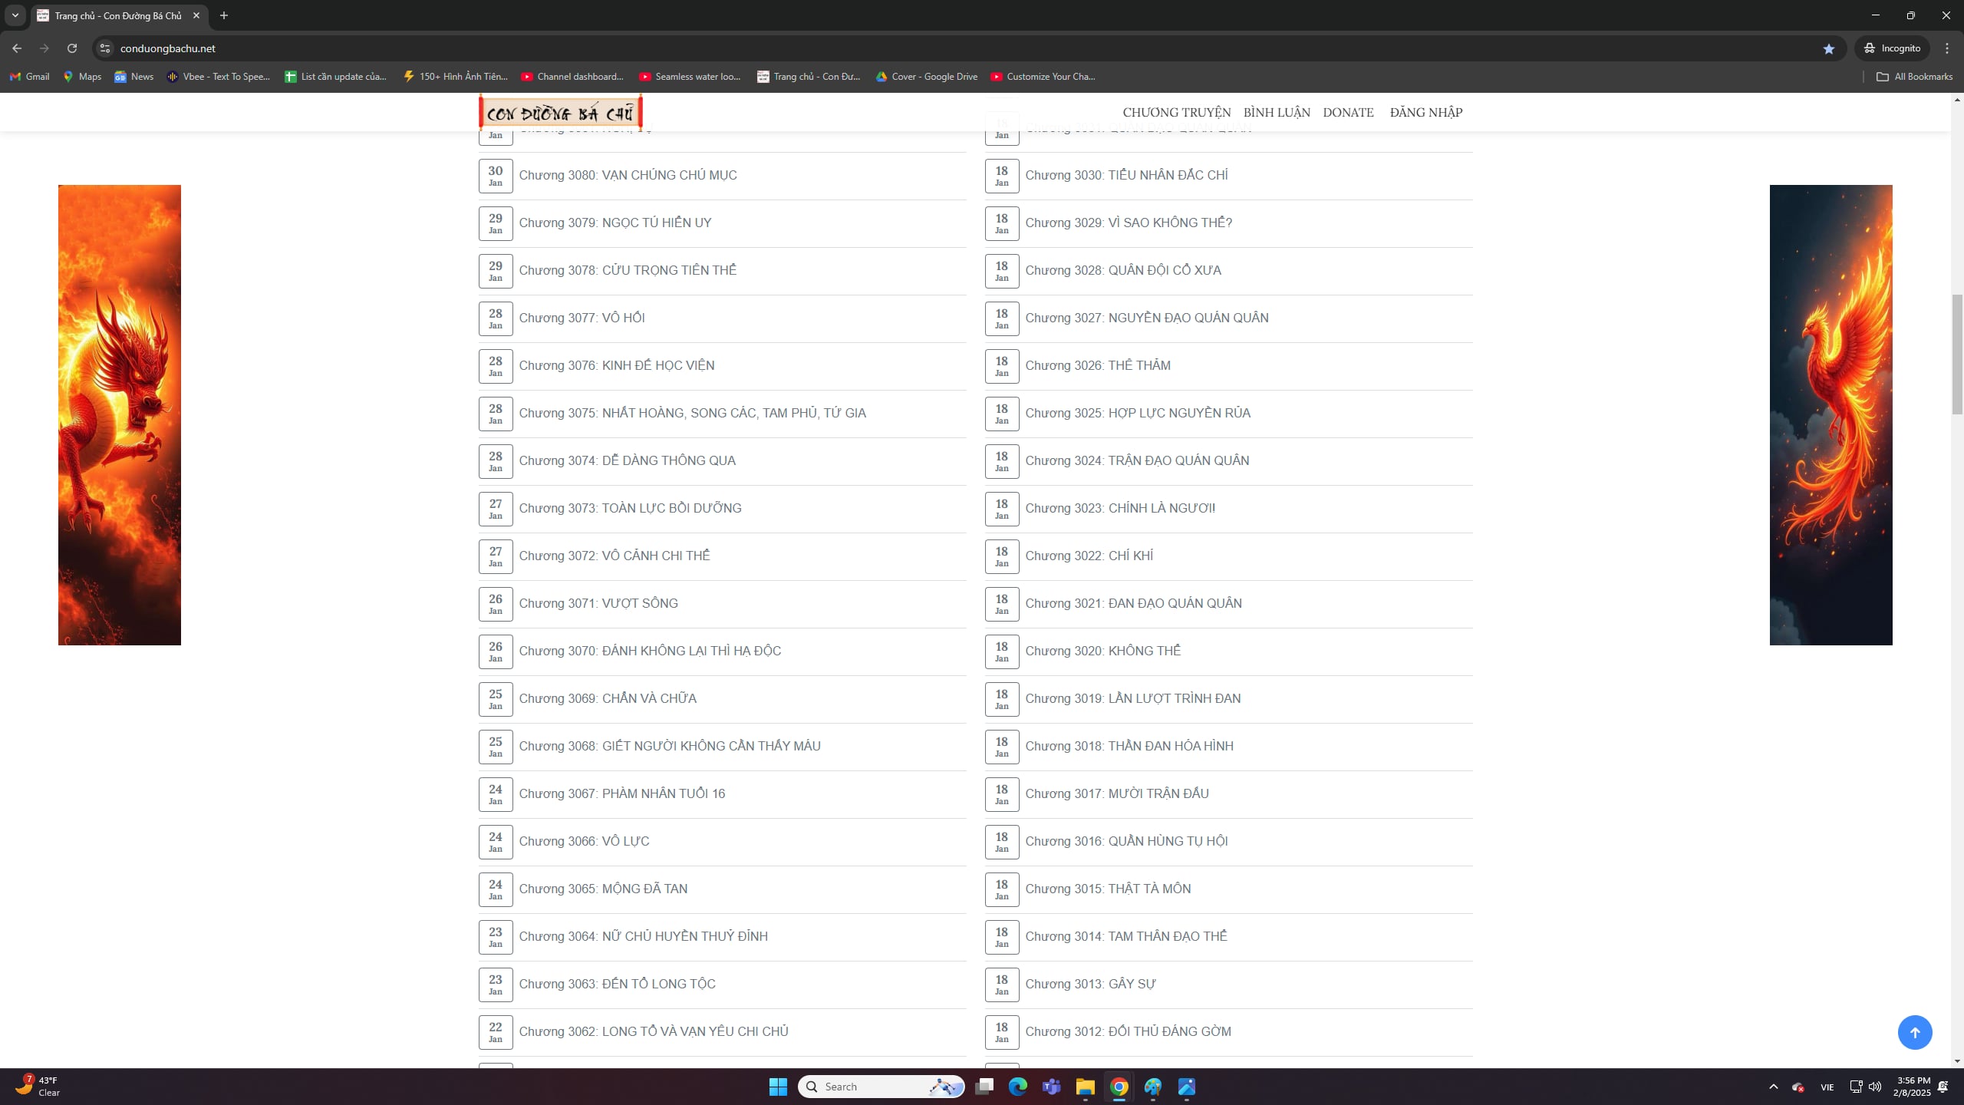The height and width of the screenshot is (1105, 1964).
Task: Expand the tab search dropdown arrow
Action: [x=15, y=15]
